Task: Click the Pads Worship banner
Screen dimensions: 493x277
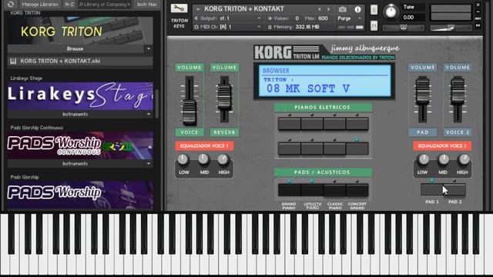Action: point(80,195)
